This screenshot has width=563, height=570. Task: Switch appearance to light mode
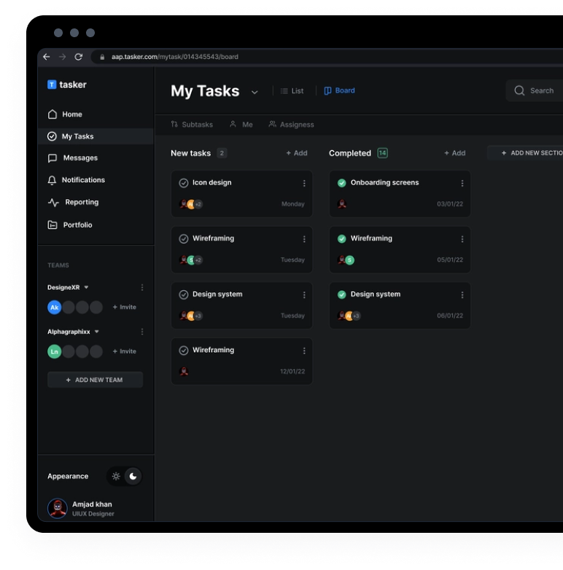[116, 477]
